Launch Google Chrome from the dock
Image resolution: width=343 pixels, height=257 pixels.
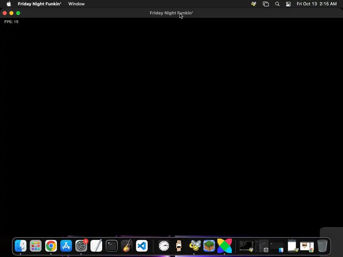[x=51, y=246]
